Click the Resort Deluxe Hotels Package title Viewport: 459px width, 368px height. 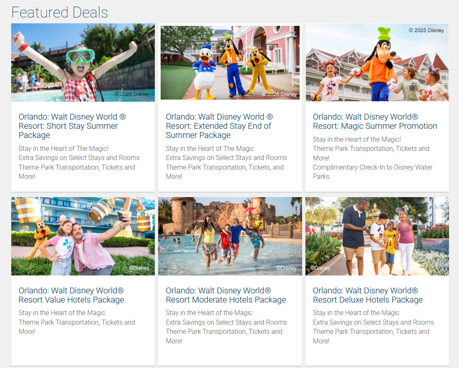tap(368, 295)
